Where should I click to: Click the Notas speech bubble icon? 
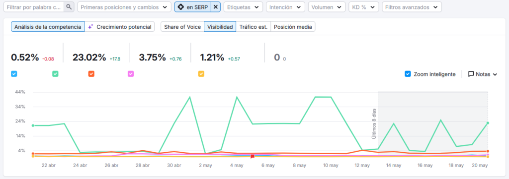click(x=471, y=74)
